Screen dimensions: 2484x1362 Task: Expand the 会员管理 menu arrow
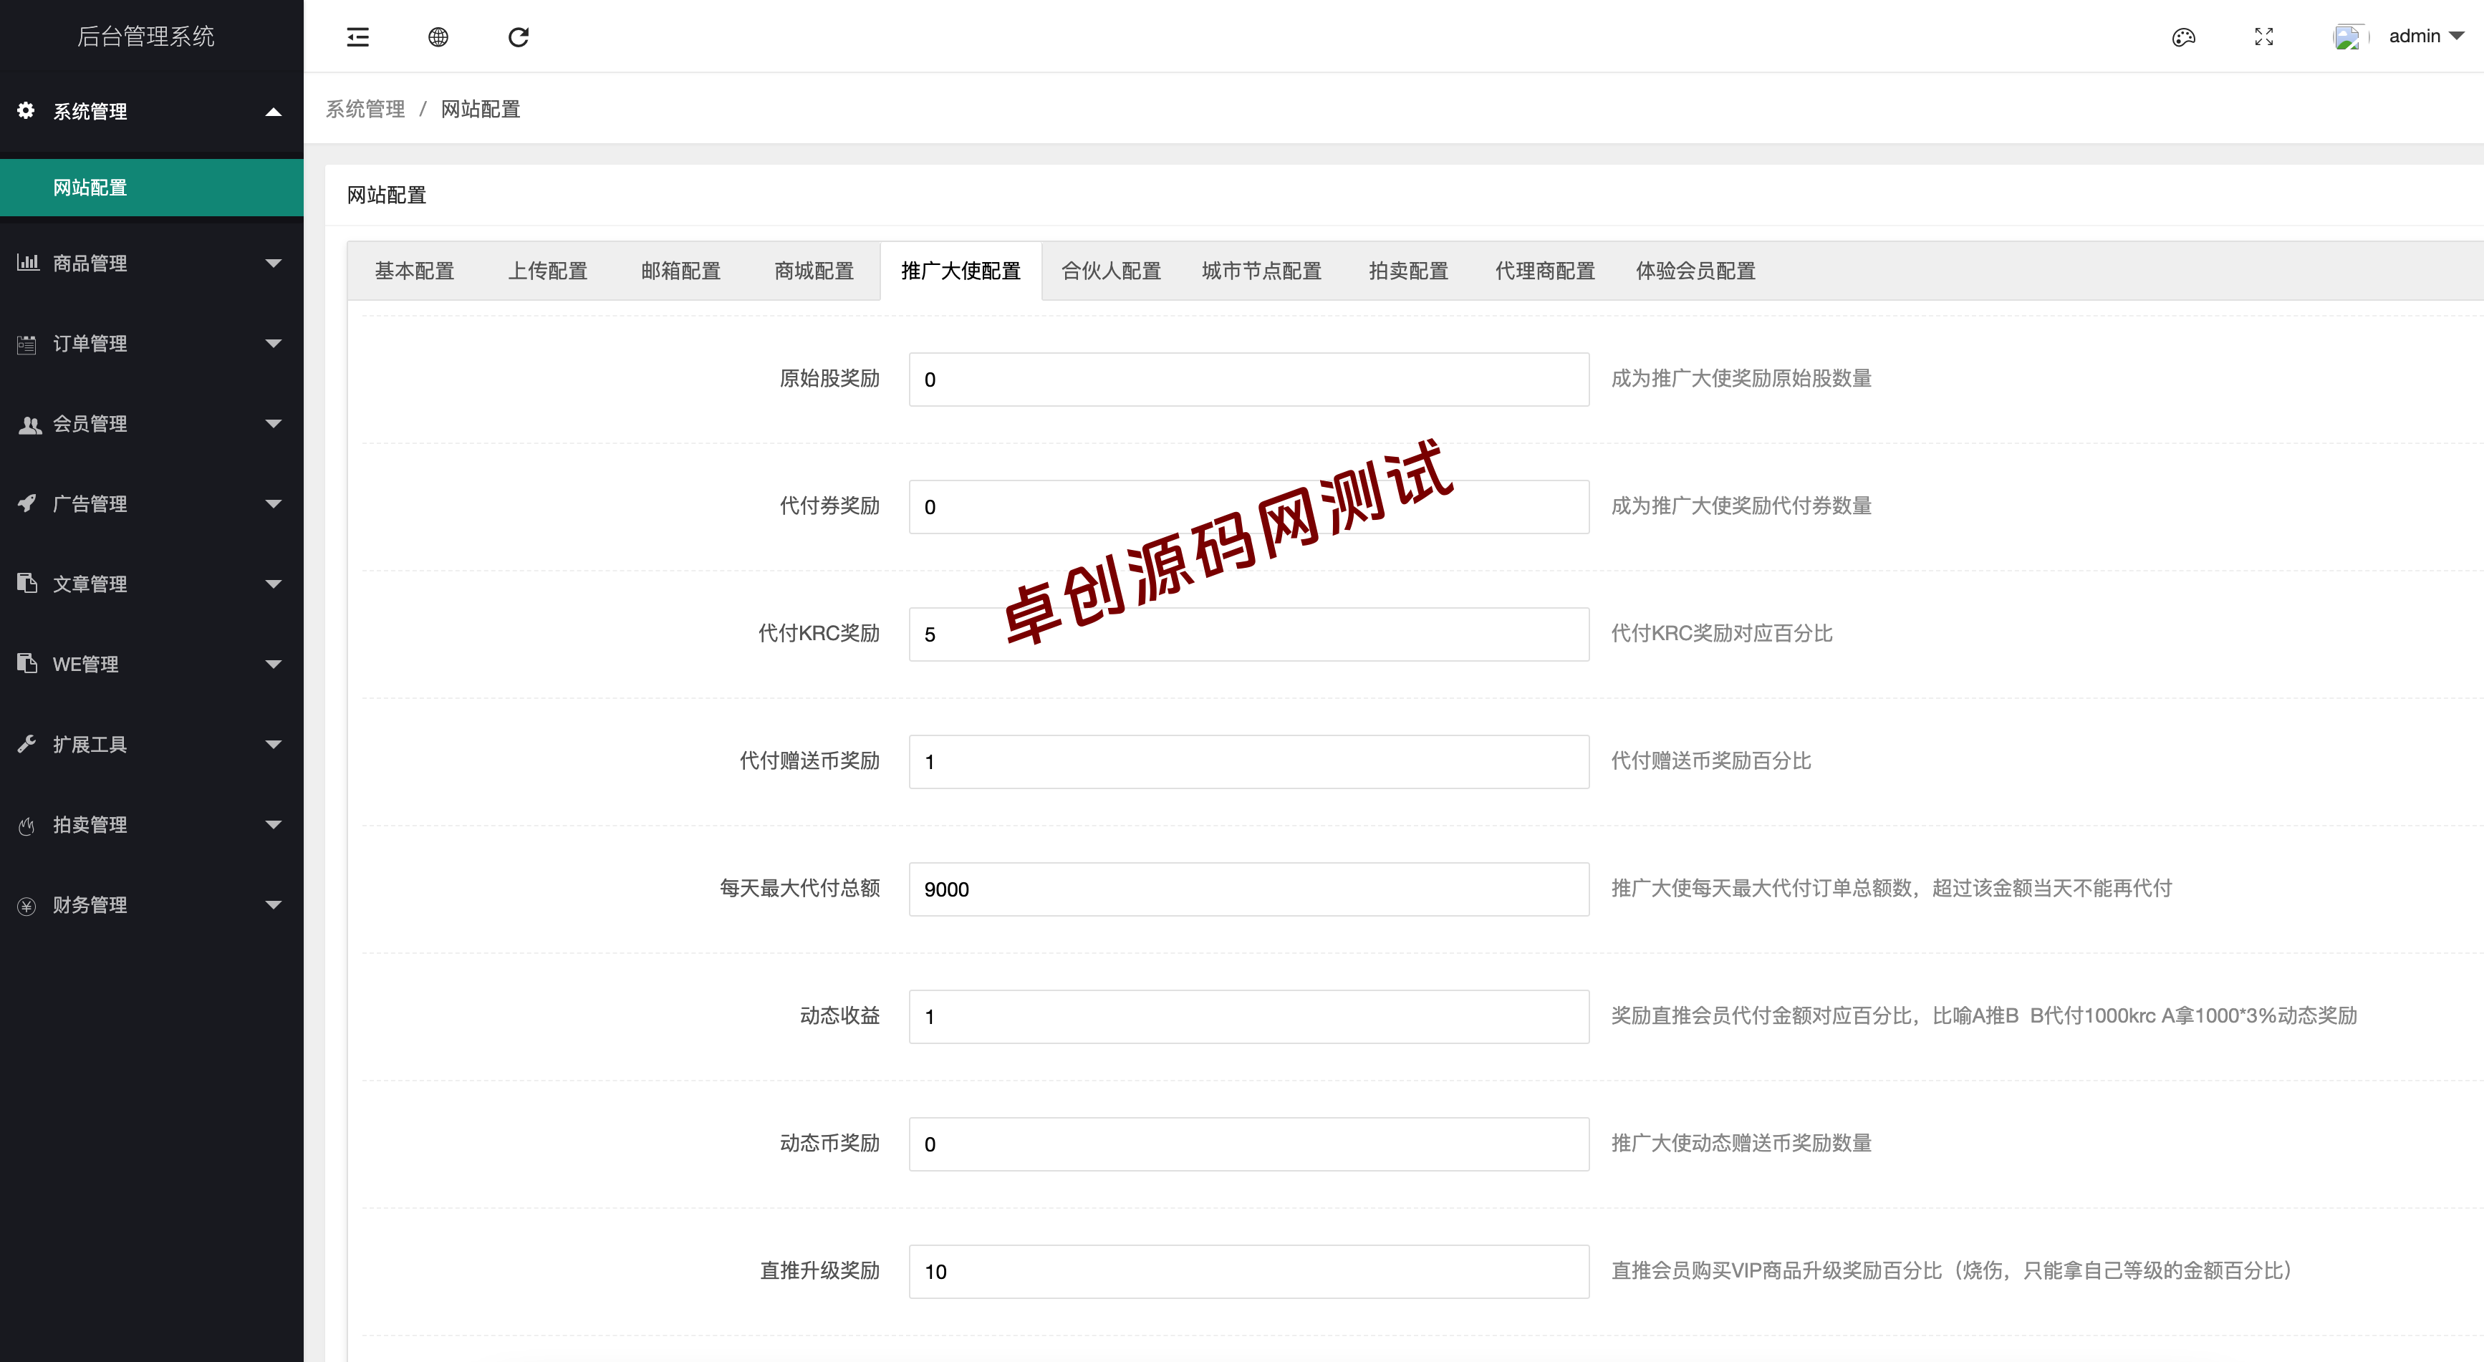pos(274,423)
